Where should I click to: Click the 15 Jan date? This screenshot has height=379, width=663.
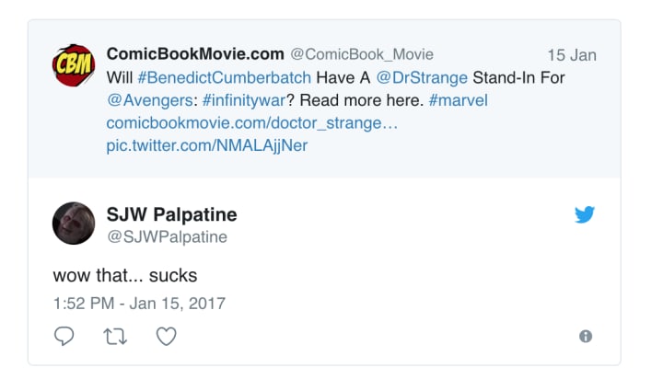pos(572,54)
